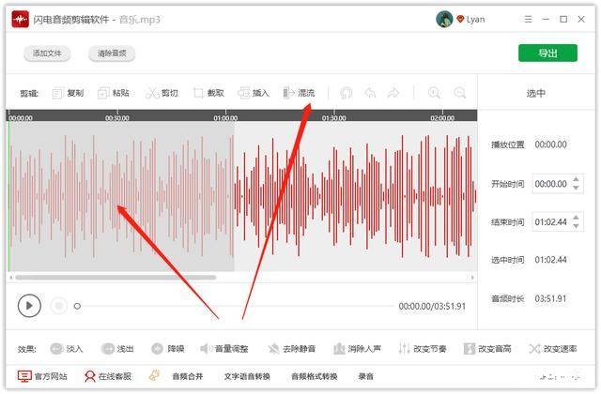Click the Lyan user avatar

tap(444, 19)
